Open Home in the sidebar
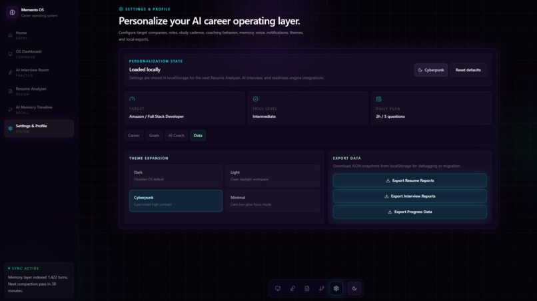537x301 pixels. point(39,35)
